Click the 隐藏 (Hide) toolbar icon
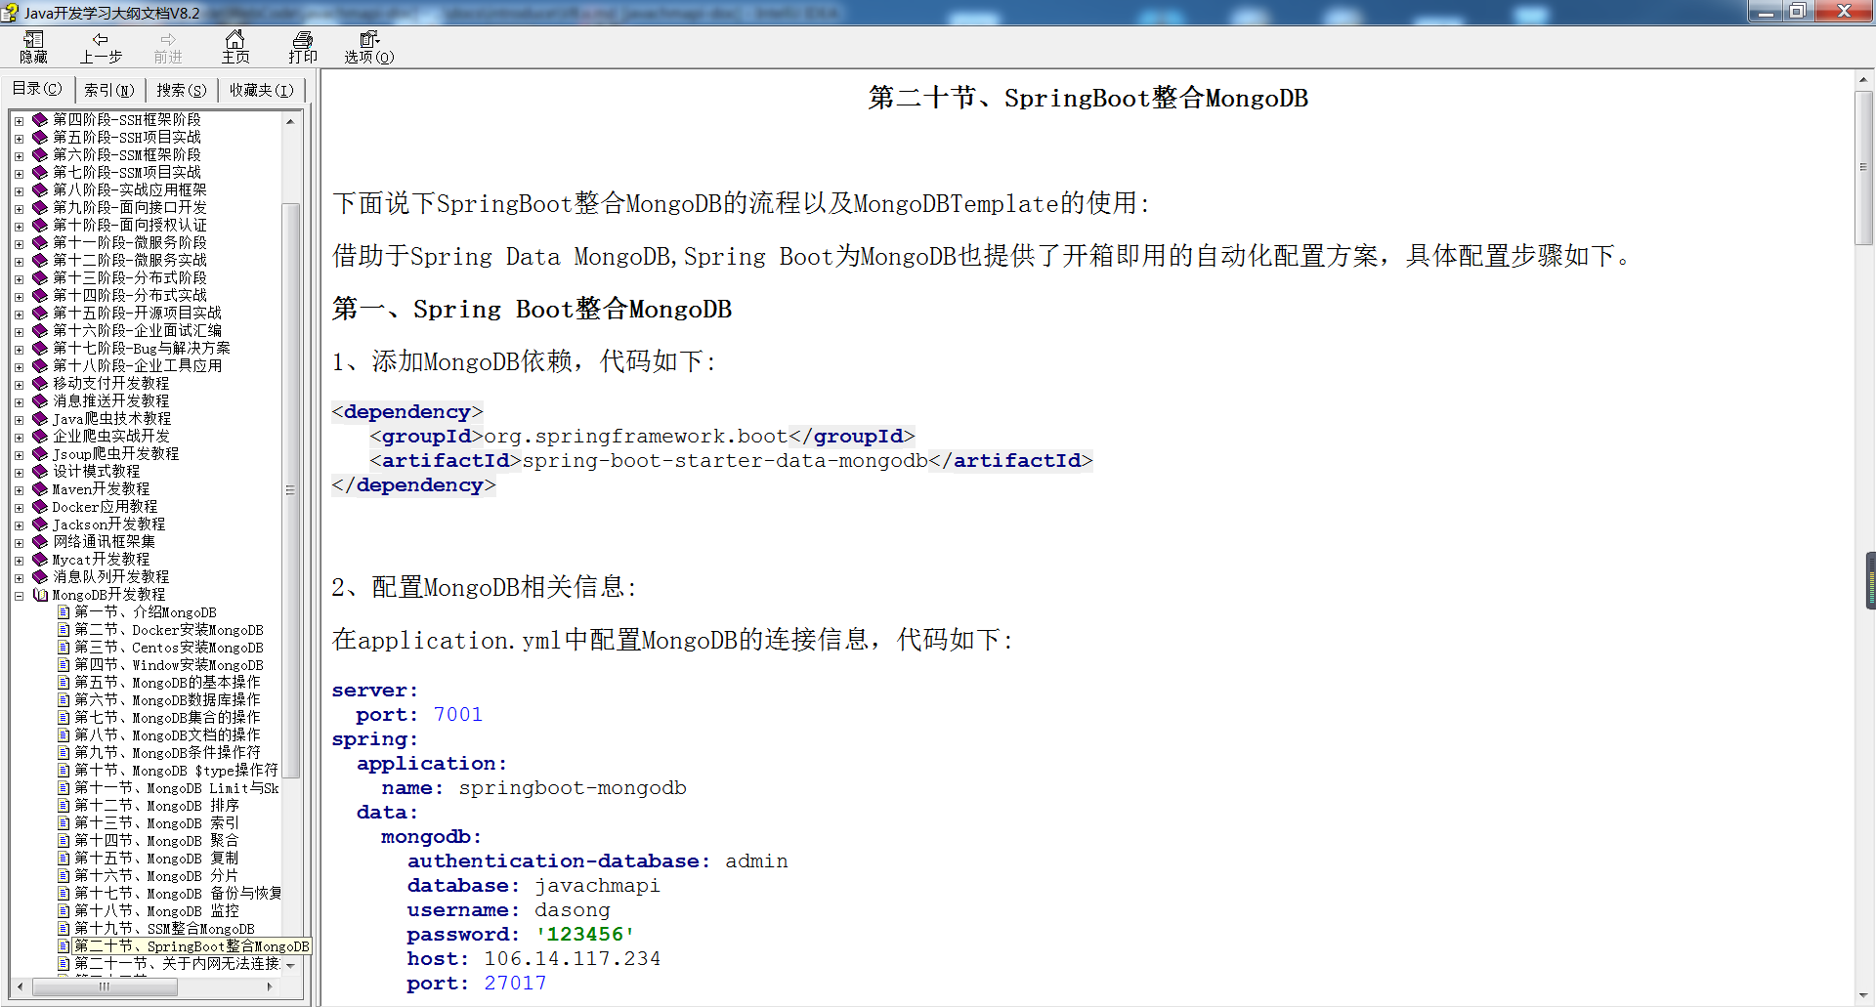This screenshot has width=1876, height=1007. pyautogui.click(x=34, y=47)
